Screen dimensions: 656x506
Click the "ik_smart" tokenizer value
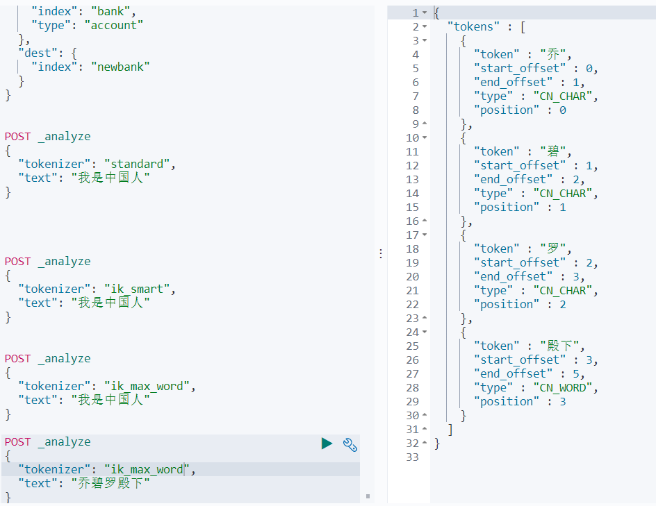[x=137, y=289]
